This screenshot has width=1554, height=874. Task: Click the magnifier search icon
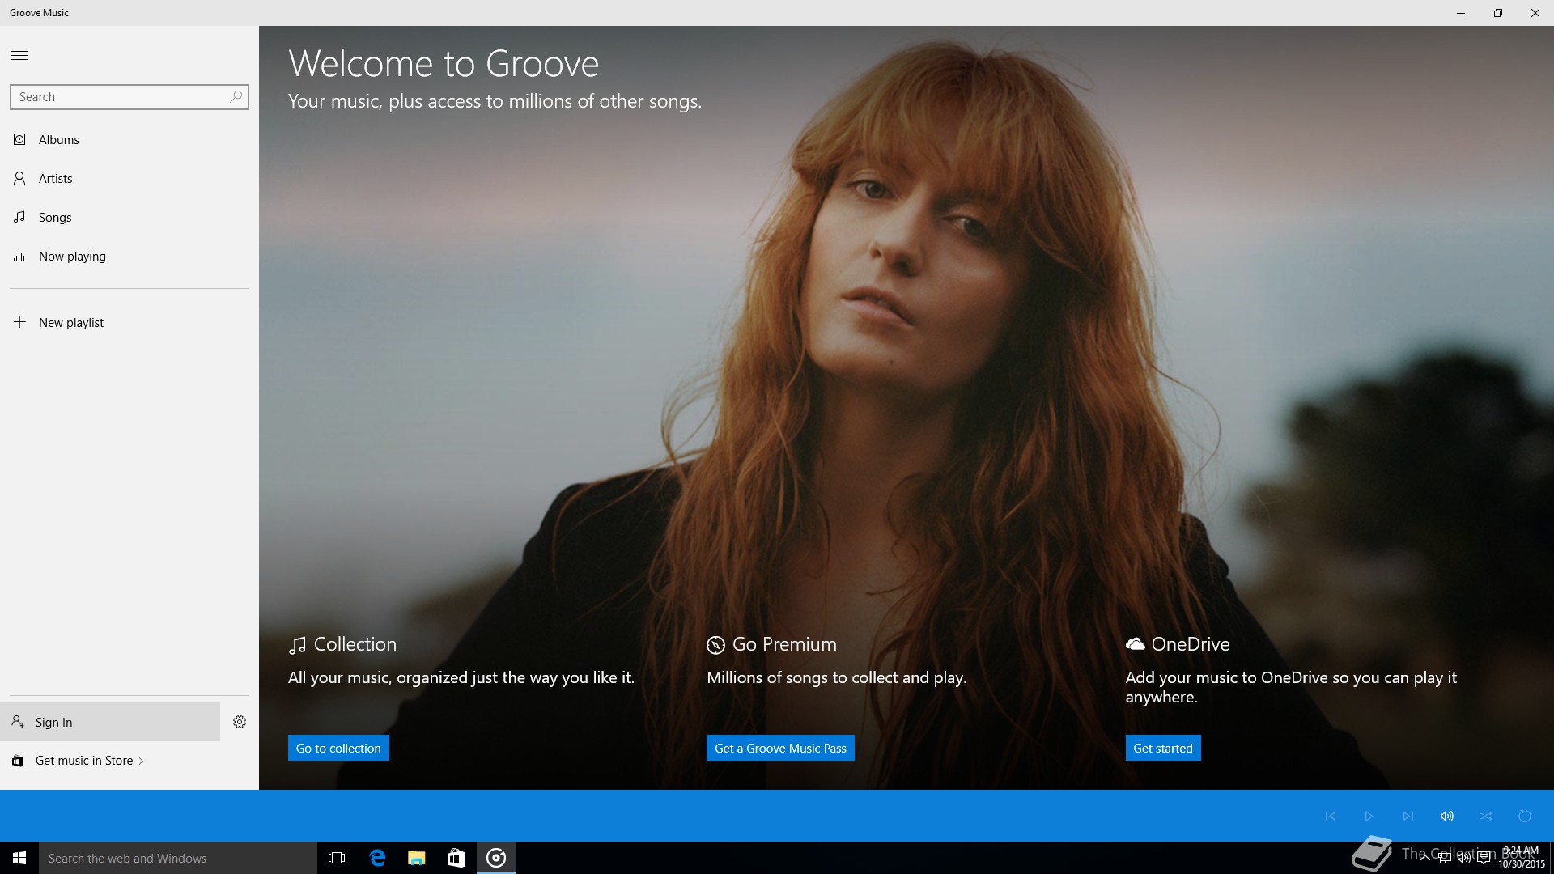coord(236,96)
